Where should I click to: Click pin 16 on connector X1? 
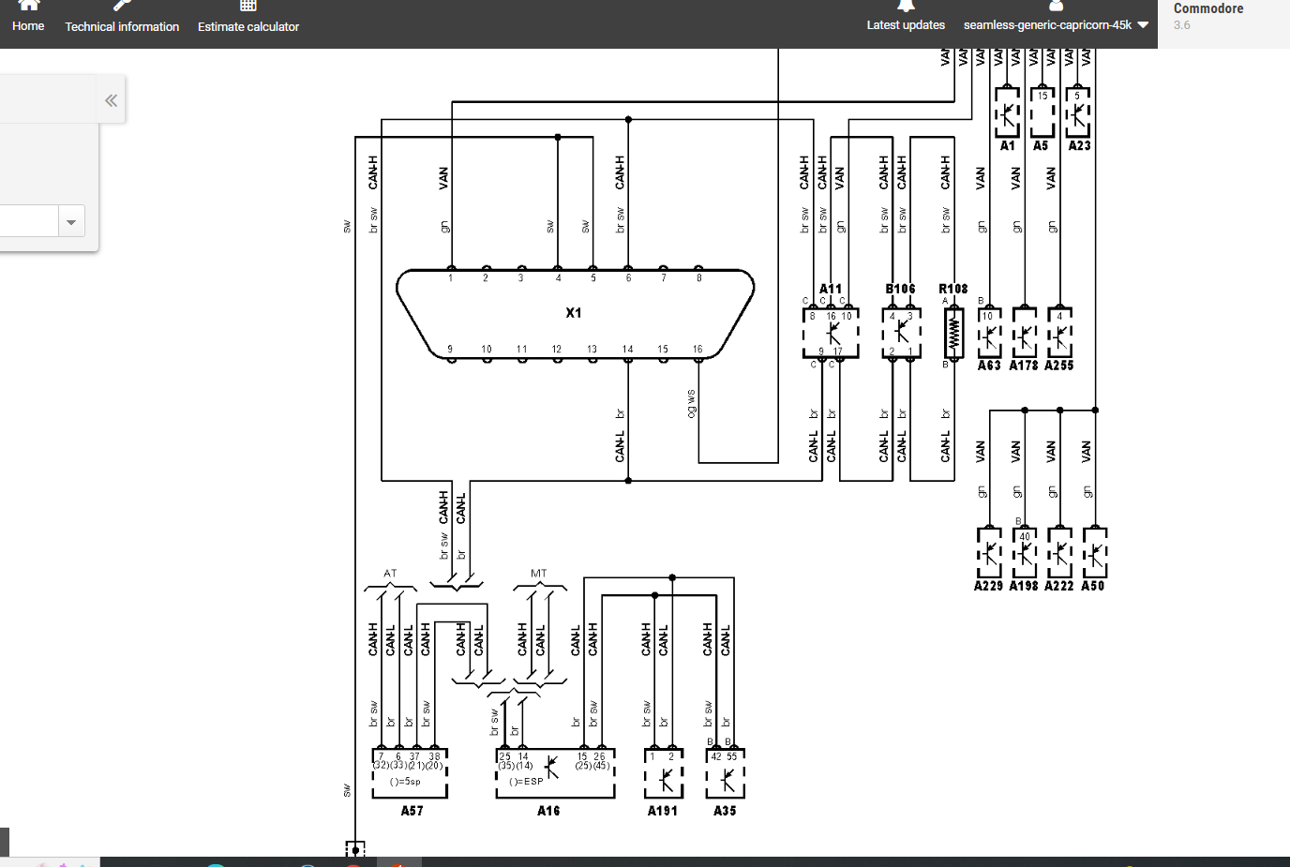pyautogui.click(x=697, y=350)
